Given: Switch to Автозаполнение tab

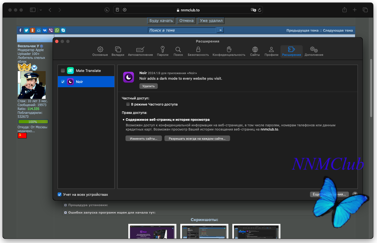Looking at the screenshot, I should [x=140, y=51].
